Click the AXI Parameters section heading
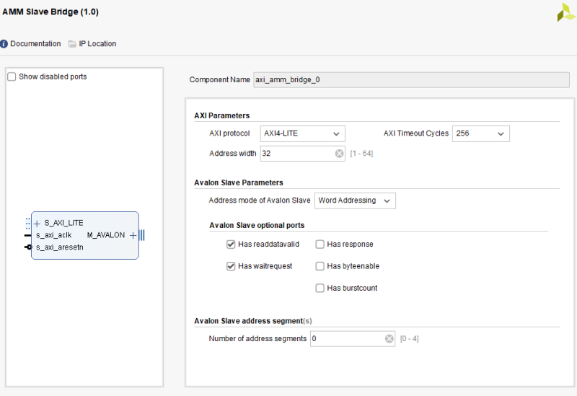 pos(222,115)
